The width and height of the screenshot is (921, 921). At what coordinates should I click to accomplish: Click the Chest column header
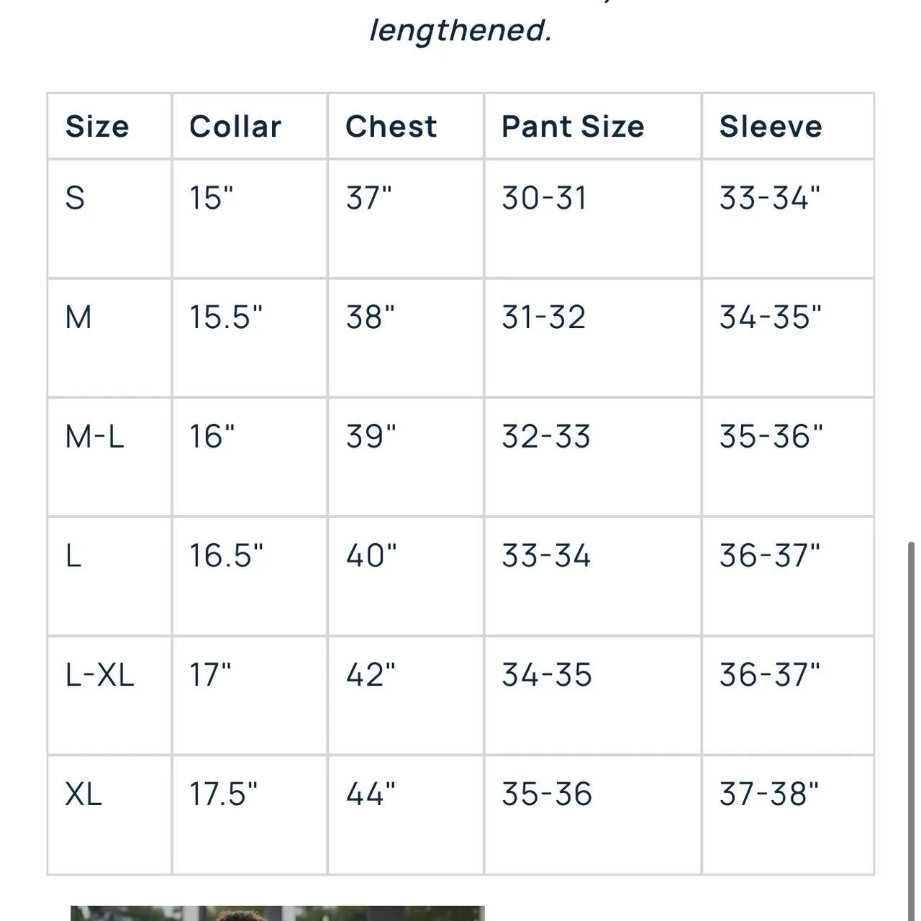[391, 127]
